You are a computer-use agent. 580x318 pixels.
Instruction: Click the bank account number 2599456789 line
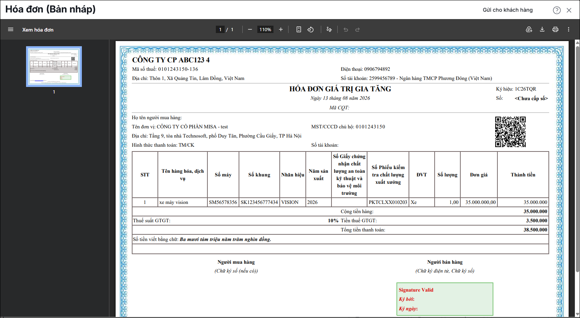click(x=416, y=78)
